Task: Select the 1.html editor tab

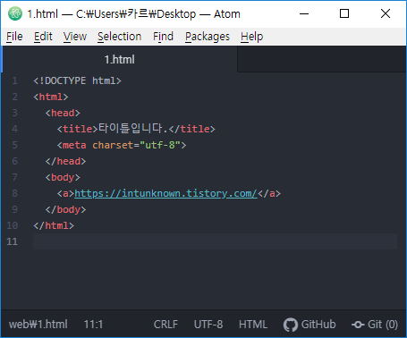Action: [119, 59]
